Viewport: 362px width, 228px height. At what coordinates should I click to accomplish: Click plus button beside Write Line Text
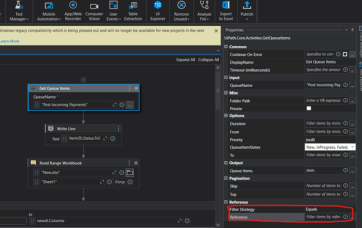113,139
